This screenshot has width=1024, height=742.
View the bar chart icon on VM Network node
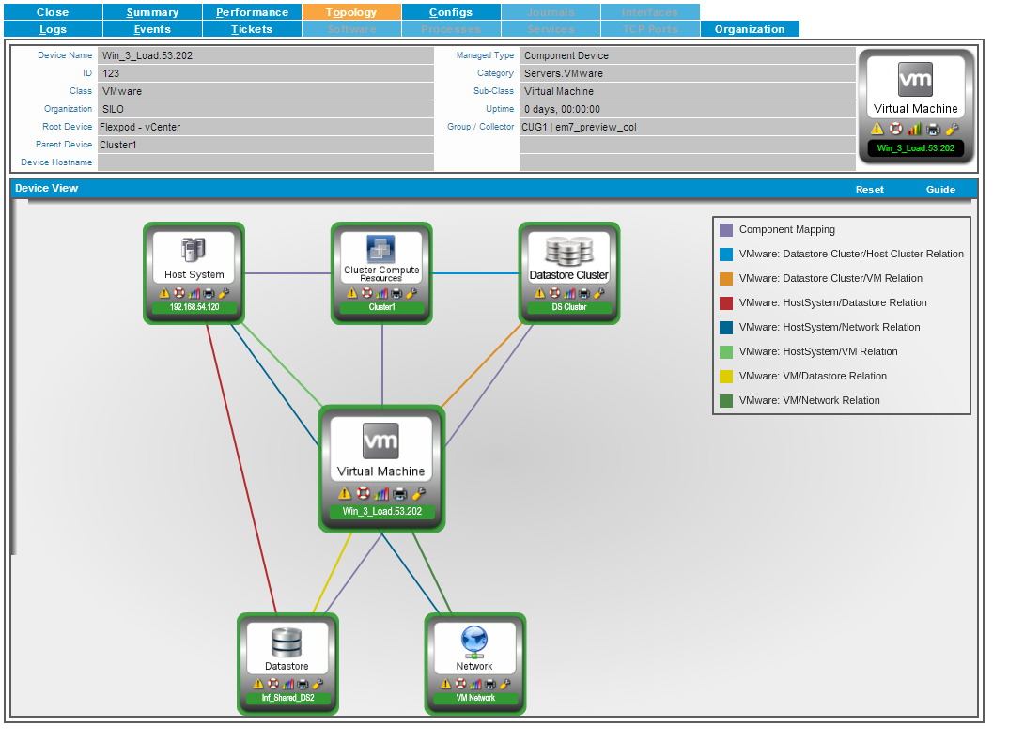[475, 684]
